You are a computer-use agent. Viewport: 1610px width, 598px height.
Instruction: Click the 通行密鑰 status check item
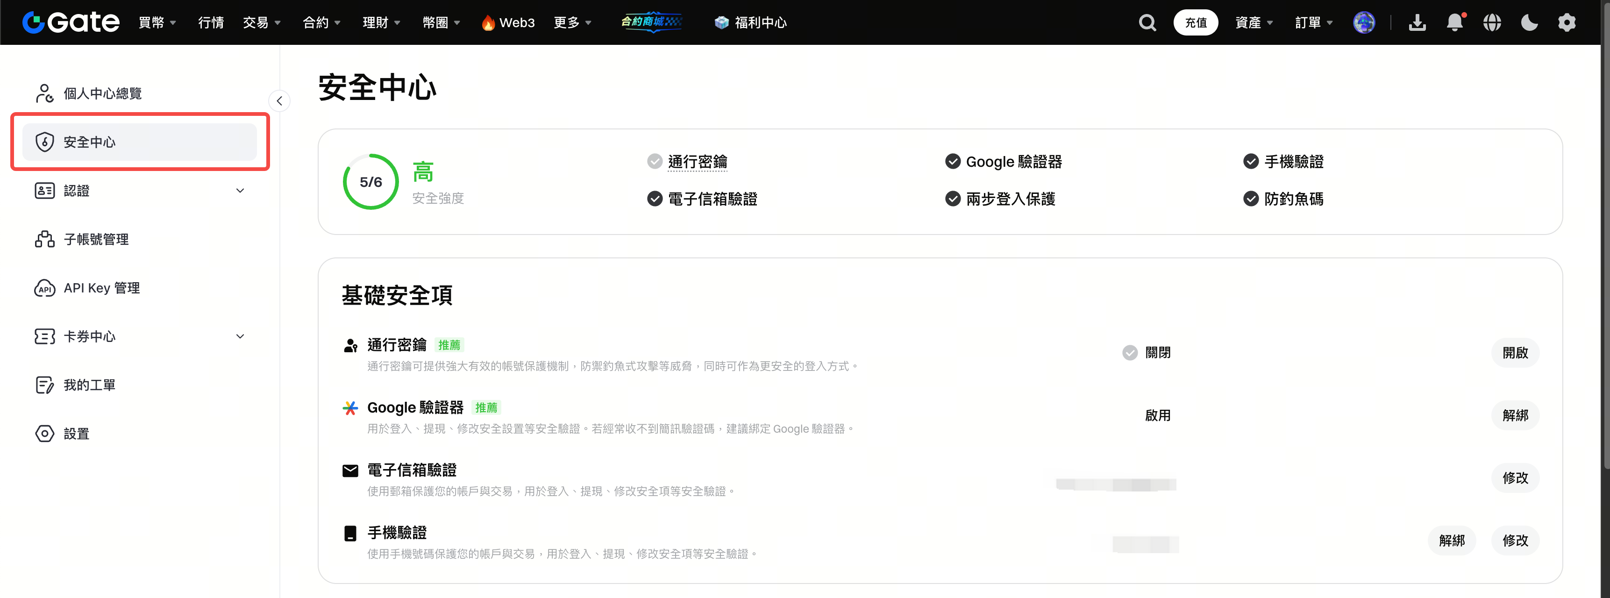697,162
